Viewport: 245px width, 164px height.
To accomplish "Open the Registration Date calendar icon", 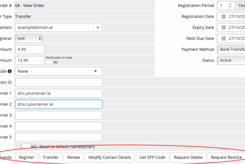I will coord(224,16).
